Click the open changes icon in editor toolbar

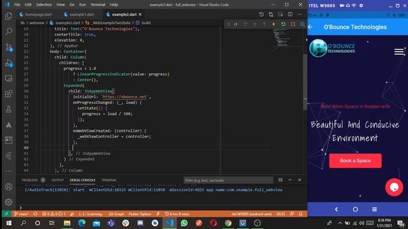click(x=271, y=14)
